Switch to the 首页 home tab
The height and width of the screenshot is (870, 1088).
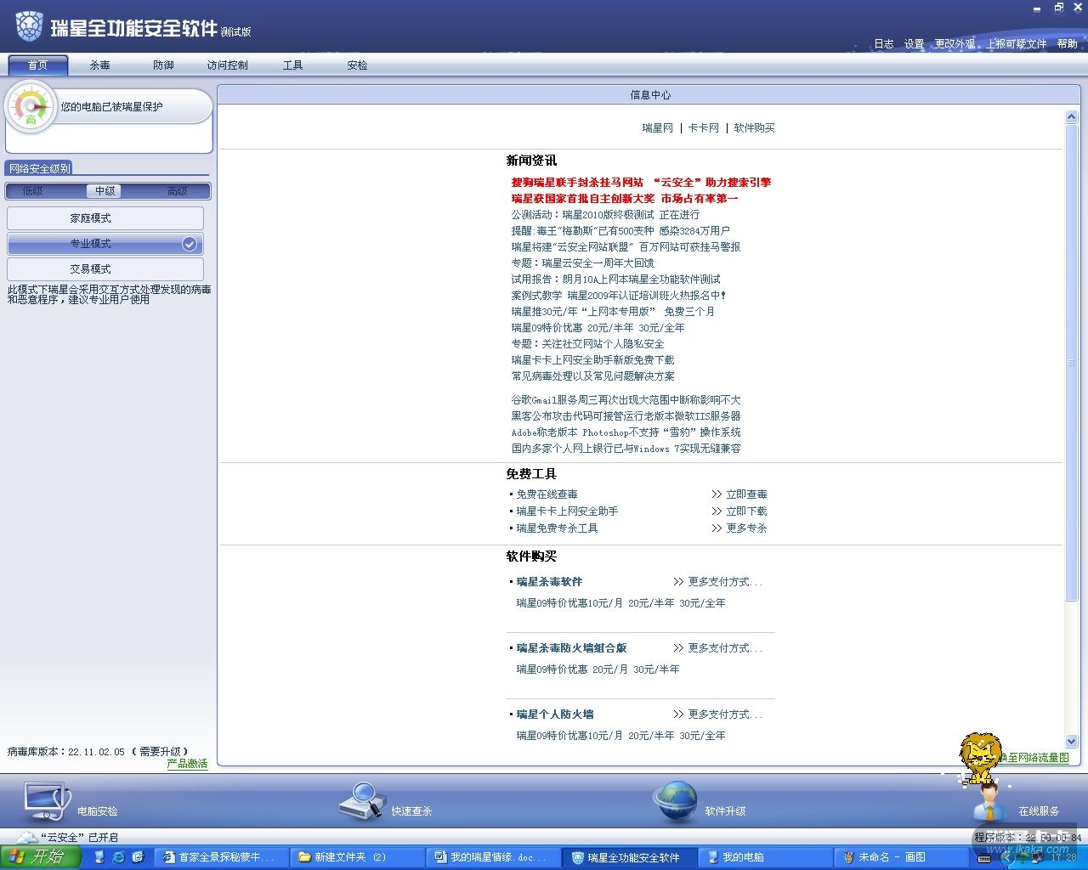[37, 65]
